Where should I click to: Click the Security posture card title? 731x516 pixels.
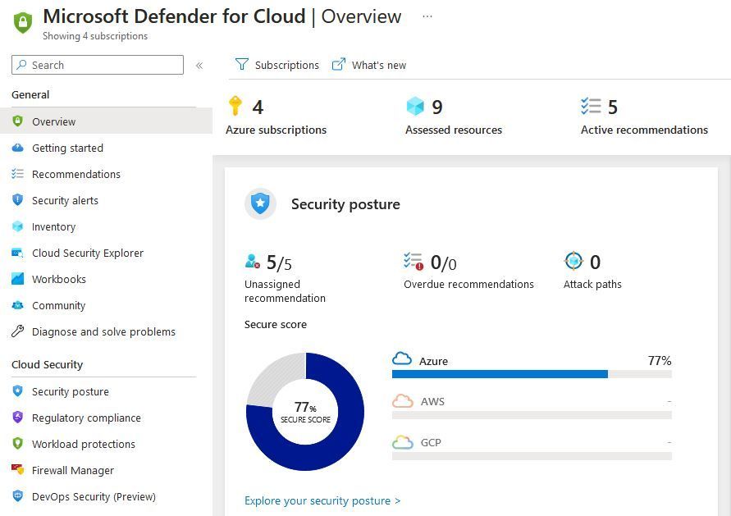(x=345, y=204)
